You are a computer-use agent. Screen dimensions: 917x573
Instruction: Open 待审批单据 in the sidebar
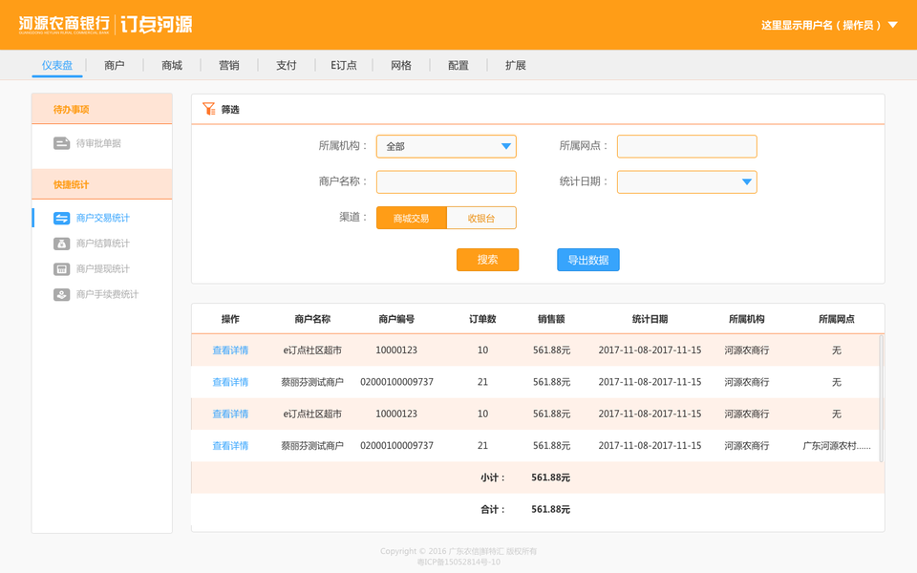98,143
